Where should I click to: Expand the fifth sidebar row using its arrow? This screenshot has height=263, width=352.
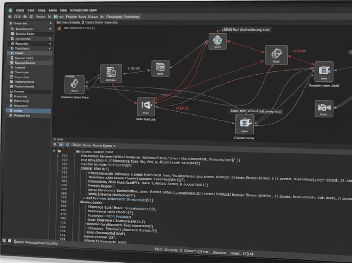tap(50, 44)
